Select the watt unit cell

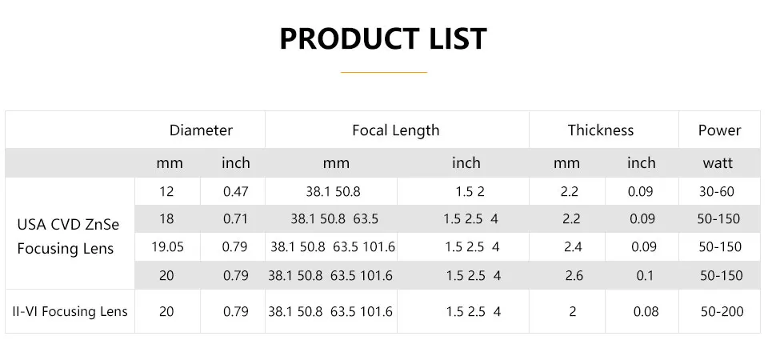point(718,163)
